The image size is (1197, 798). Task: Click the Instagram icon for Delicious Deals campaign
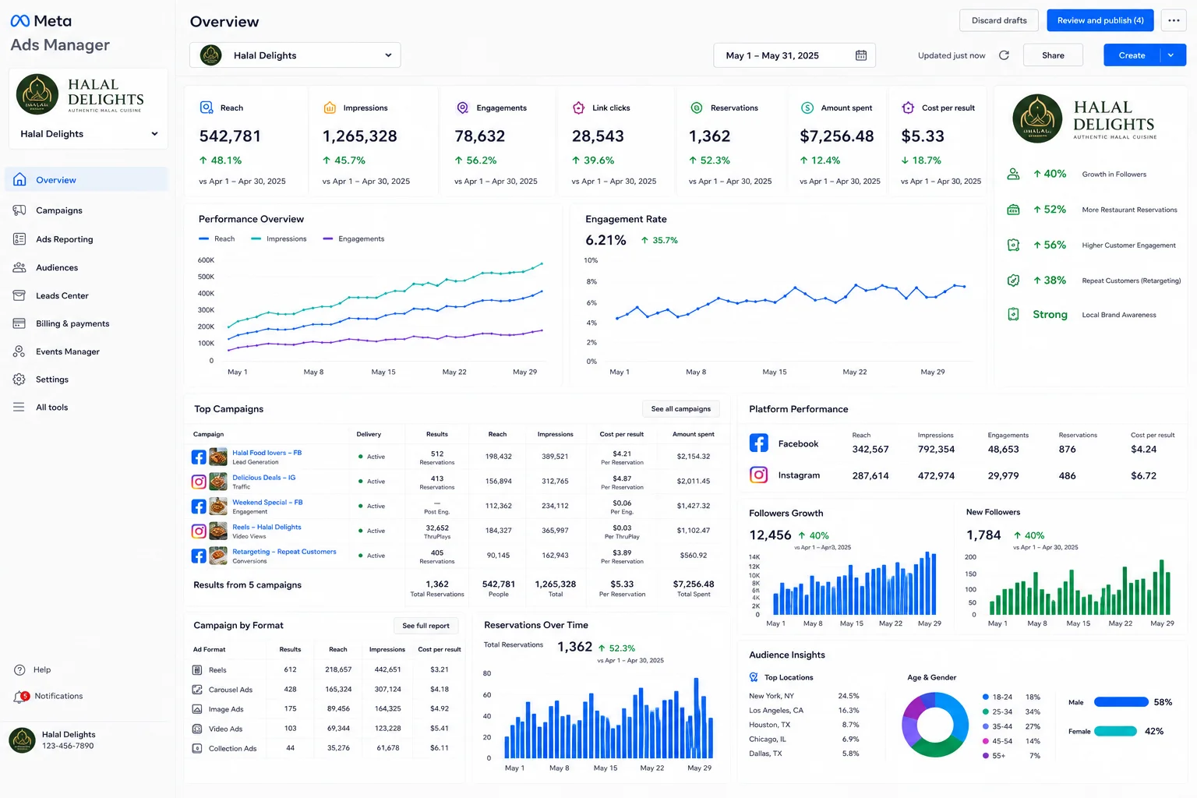click(199, 482)
